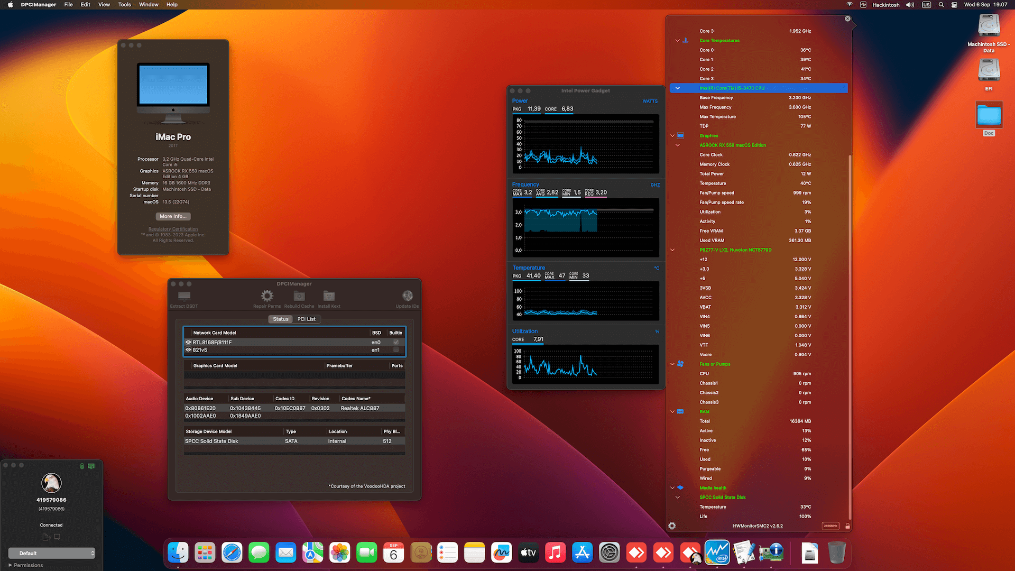Expand the Permissions disclosure triangle

coord(10,565)
